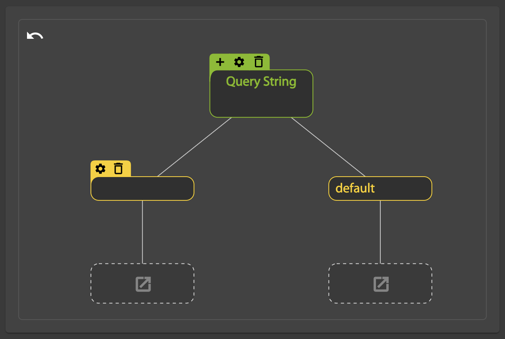Select the empty yellow branch node

pyautogui.click(x=142, y=189)
